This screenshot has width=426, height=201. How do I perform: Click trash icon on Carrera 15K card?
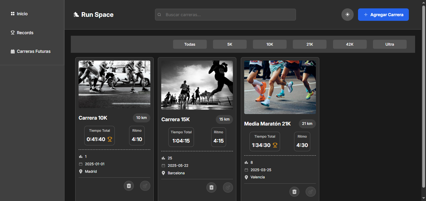coord(211,187)
